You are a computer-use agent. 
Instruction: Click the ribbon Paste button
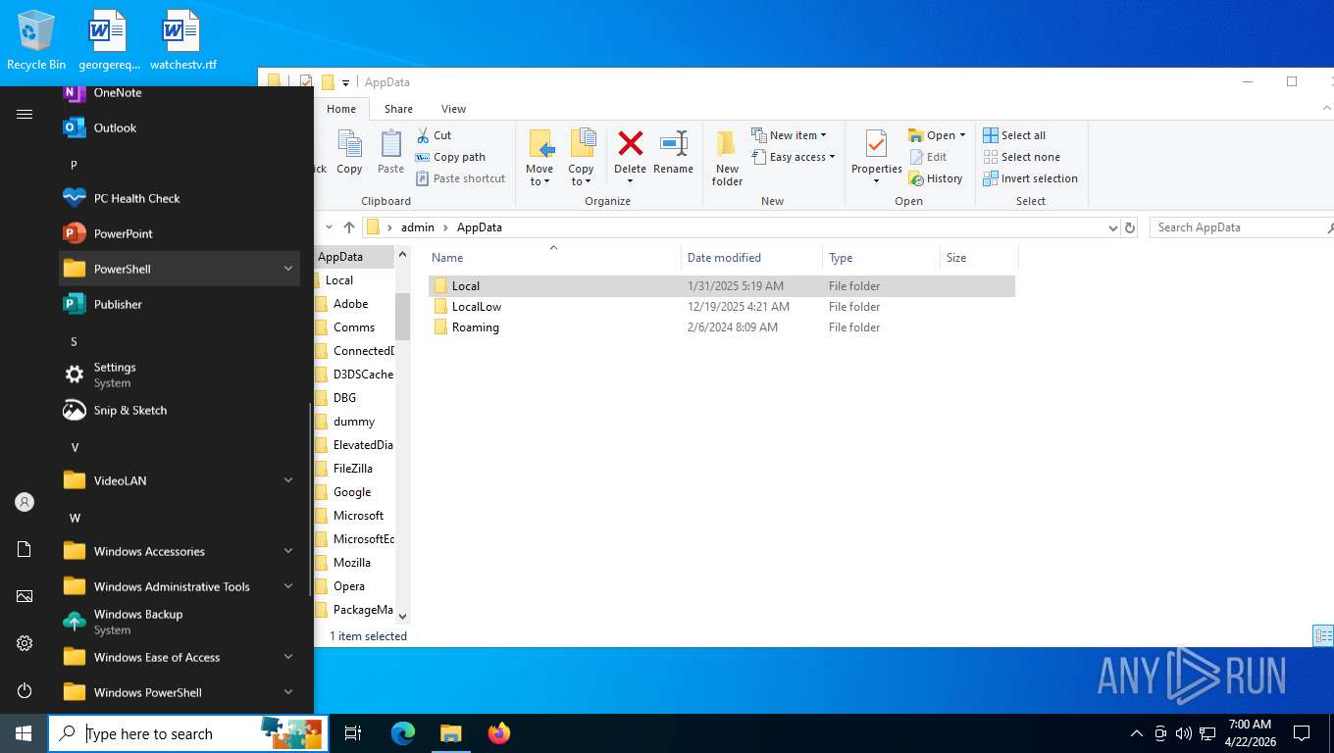390,152
